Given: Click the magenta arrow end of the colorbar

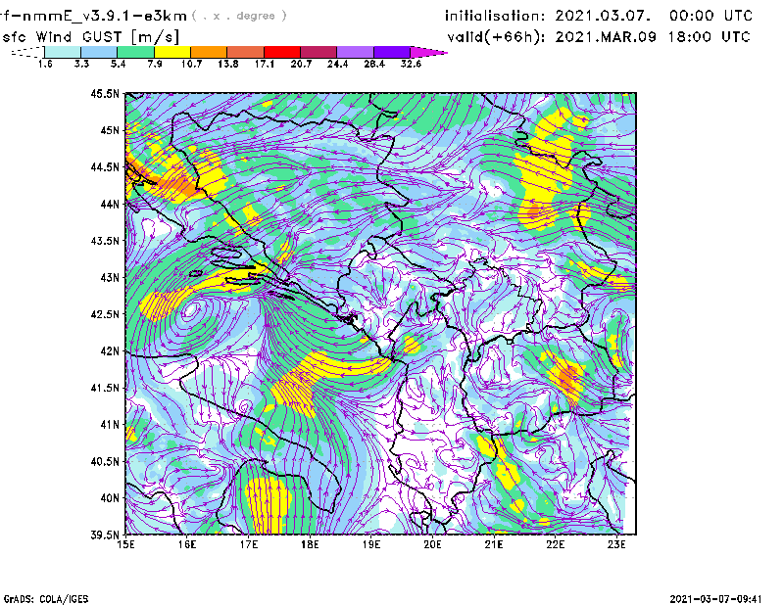Looking at the screenshot, I should [428, 52].
